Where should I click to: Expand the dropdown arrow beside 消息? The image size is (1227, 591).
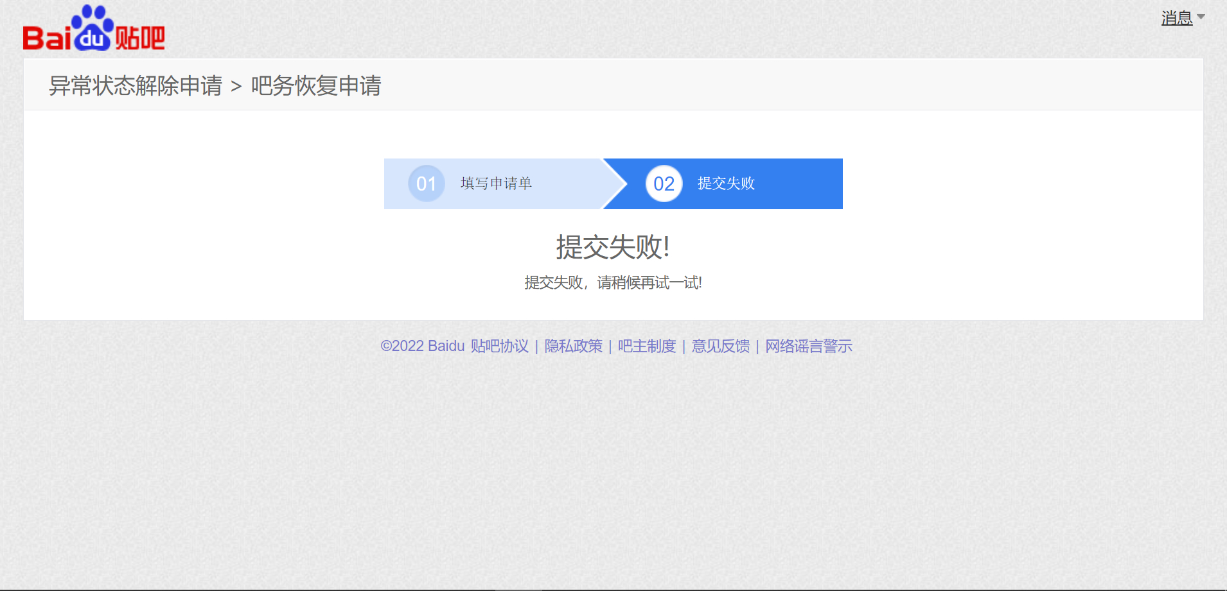coord(1201,17)
